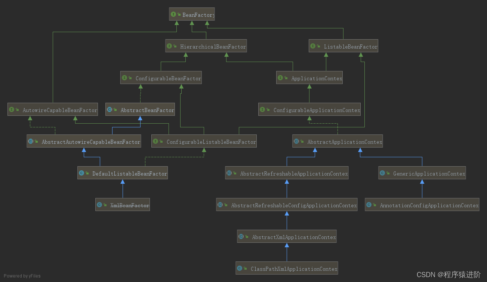Click the visibility lock icon on ClassPathXmlApplicationContext

[246, 269]
